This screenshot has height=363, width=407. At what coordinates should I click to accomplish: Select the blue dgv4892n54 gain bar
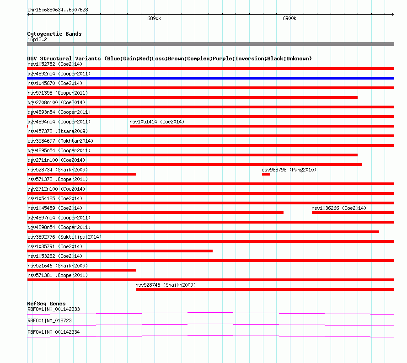click(210, 78)
